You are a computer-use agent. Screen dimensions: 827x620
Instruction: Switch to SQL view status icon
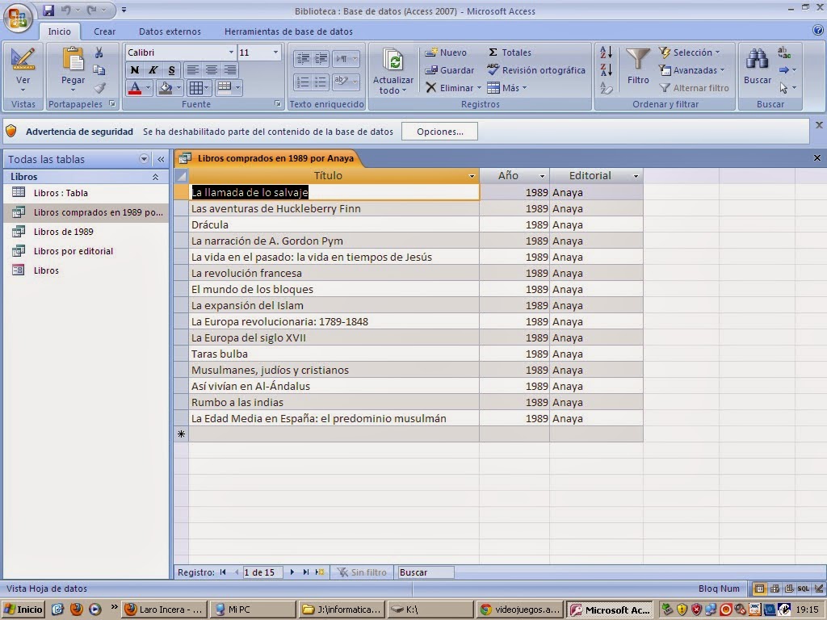coord(804,589)
